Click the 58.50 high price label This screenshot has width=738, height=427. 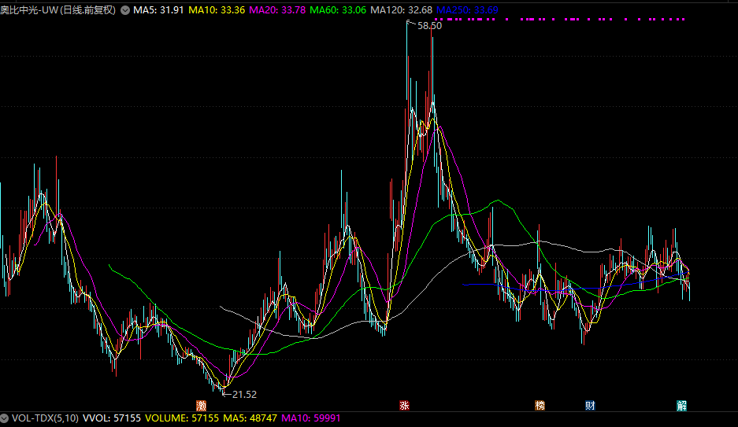pyautogui.click(x=429, y=26)
